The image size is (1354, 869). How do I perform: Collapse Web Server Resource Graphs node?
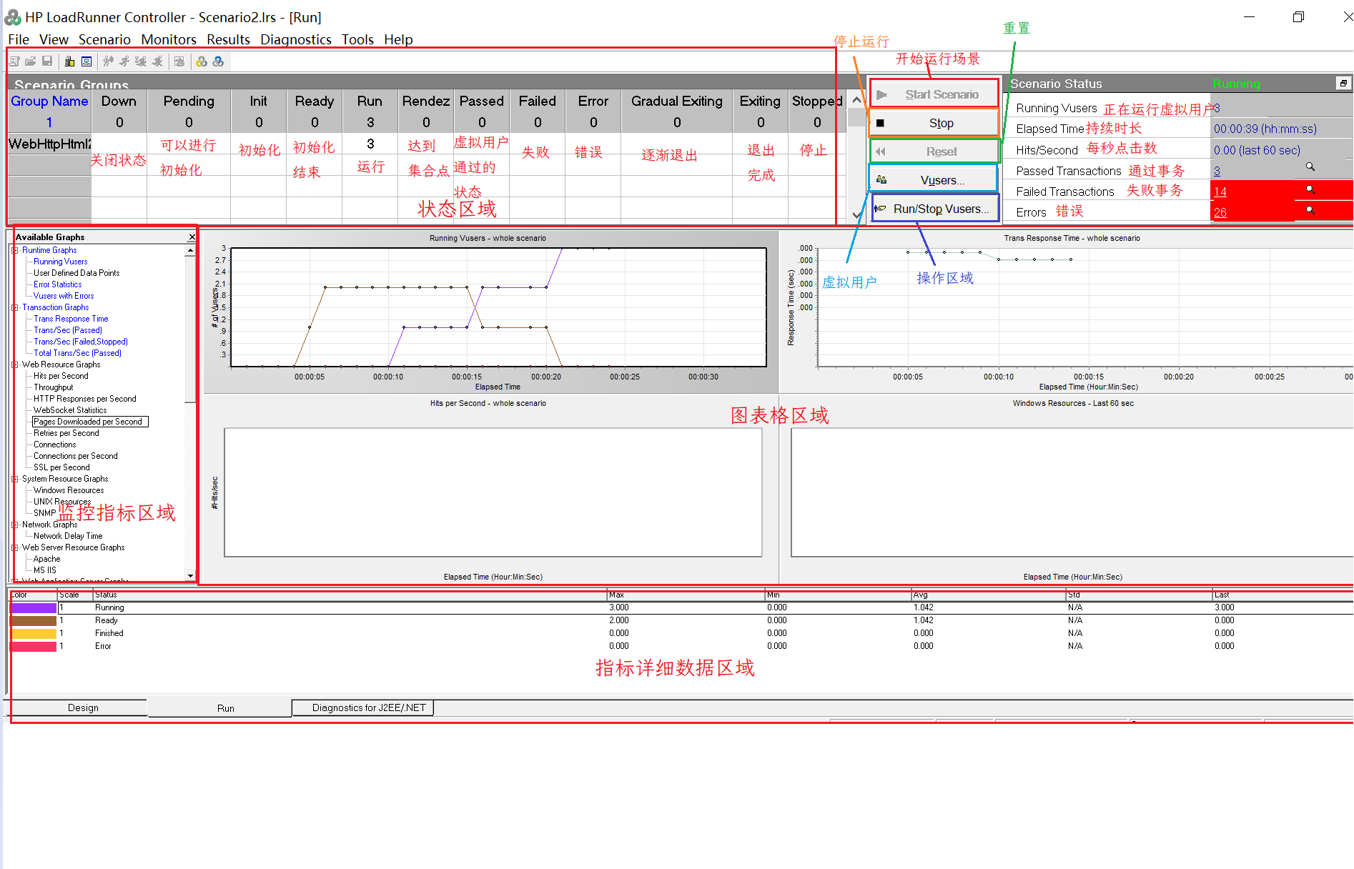point(15,547)
